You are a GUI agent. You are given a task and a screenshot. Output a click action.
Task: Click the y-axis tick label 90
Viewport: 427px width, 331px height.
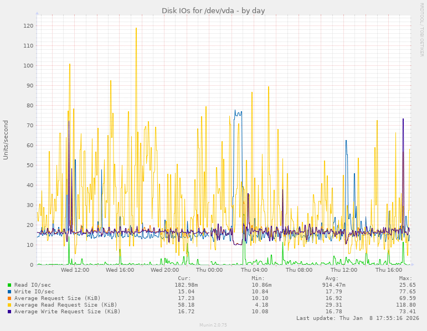click(x=30, y=85)
